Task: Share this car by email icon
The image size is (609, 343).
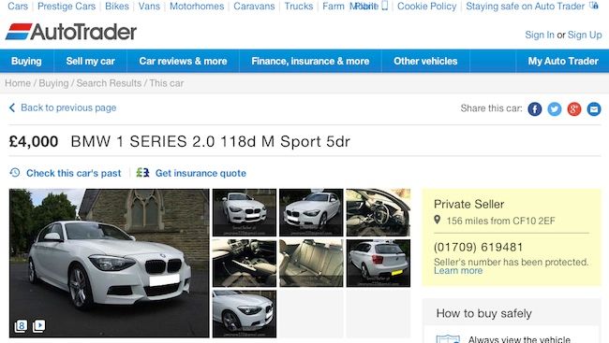Action: click(x=594, y=109)
